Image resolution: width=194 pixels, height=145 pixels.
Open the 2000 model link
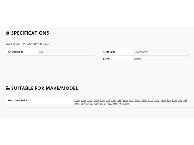[x=77, y=101]
